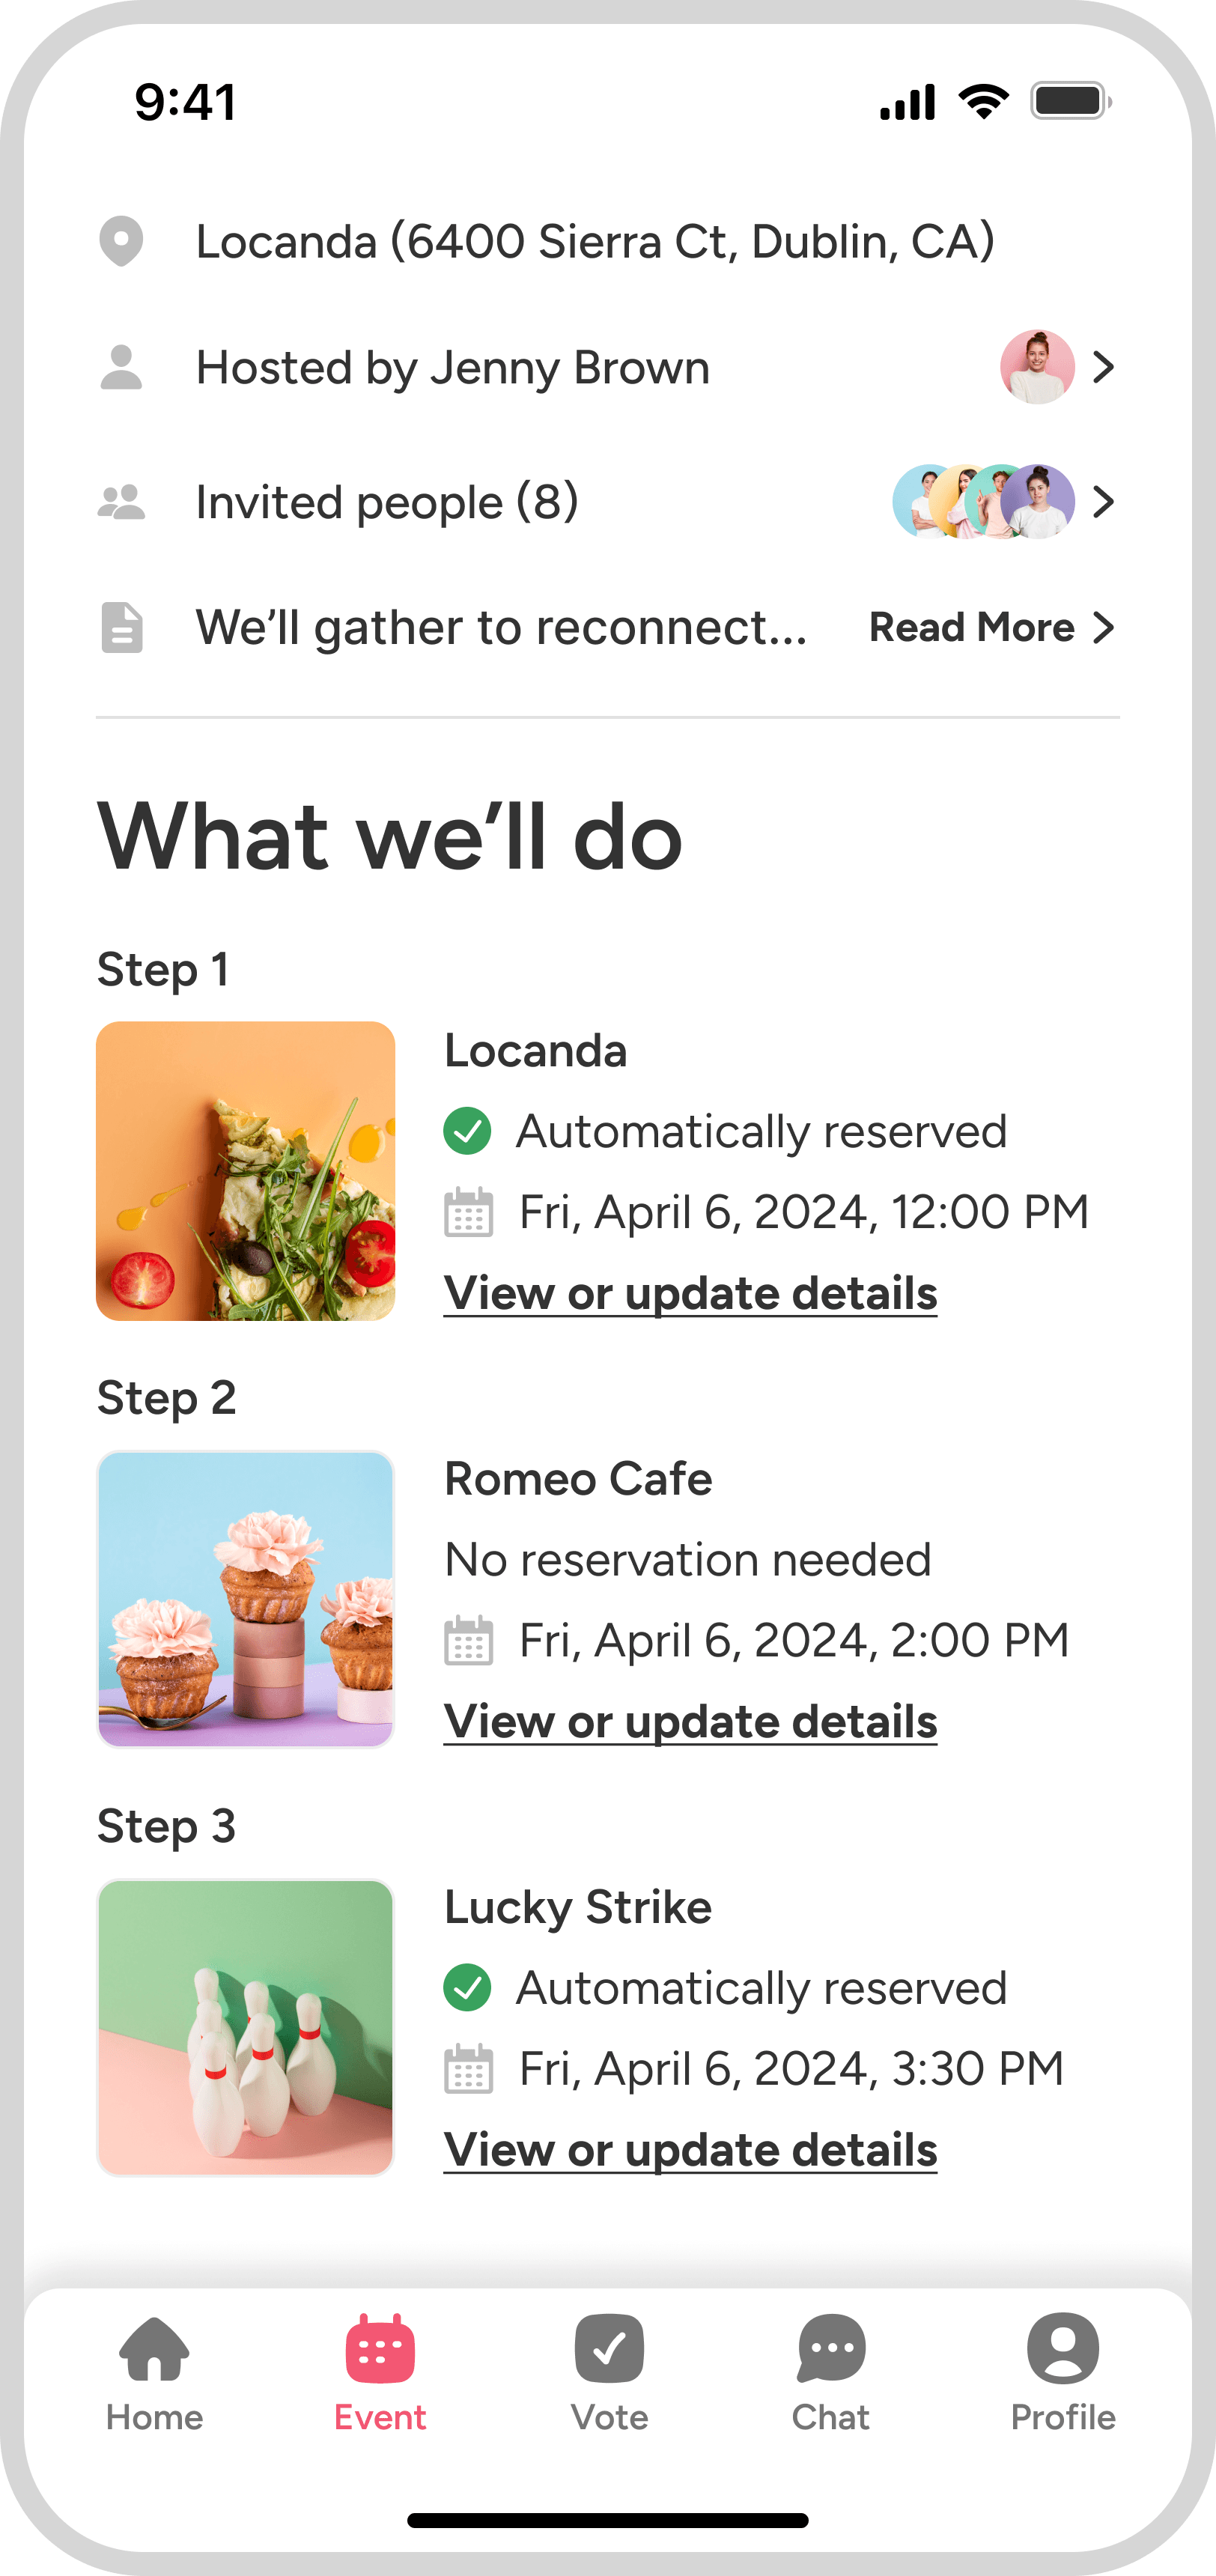Screen dimensions: 1216x2576
Task: Open the Chat tab
Action: tap(831, 2374)
